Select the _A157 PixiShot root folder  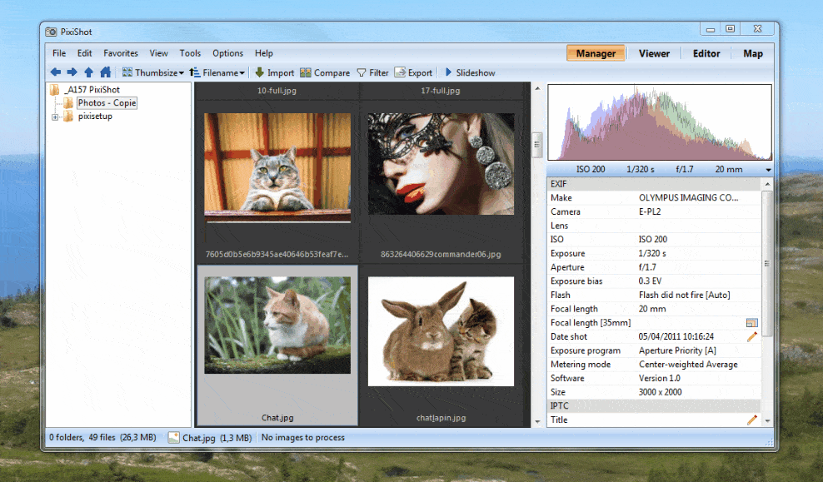click(92, 90)
